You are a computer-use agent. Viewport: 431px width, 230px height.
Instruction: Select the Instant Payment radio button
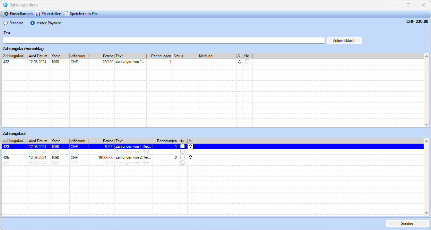[32, 23]
